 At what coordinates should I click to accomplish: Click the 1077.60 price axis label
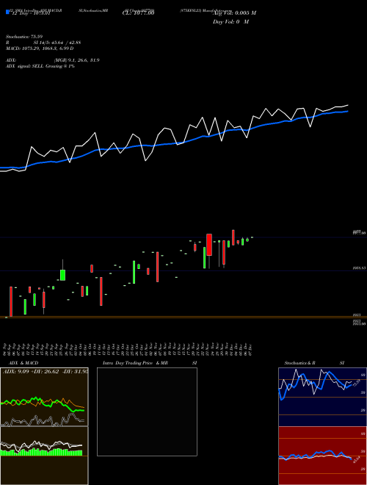(x=360, y=233)
